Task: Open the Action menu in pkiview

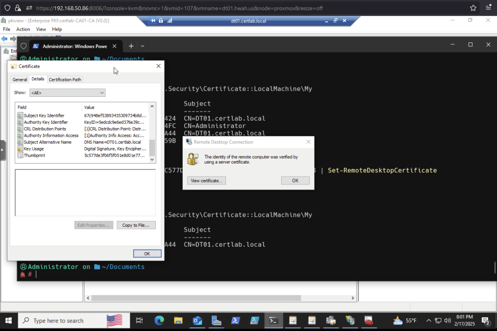Action: pos(23,29)
